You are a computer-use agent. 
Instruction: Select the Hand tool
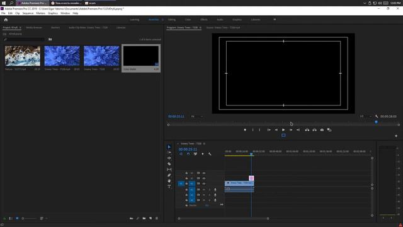[169, 181]
